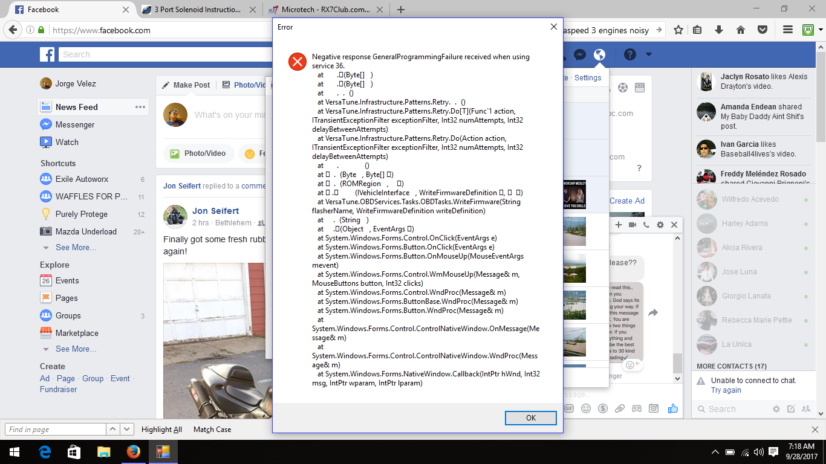Open chat options gear in chat header
The height and width of the screenshot is (464, 826).
(660, 225)
